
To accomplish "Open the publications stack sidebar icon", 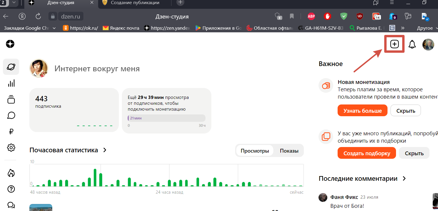I will pos(11,99).
